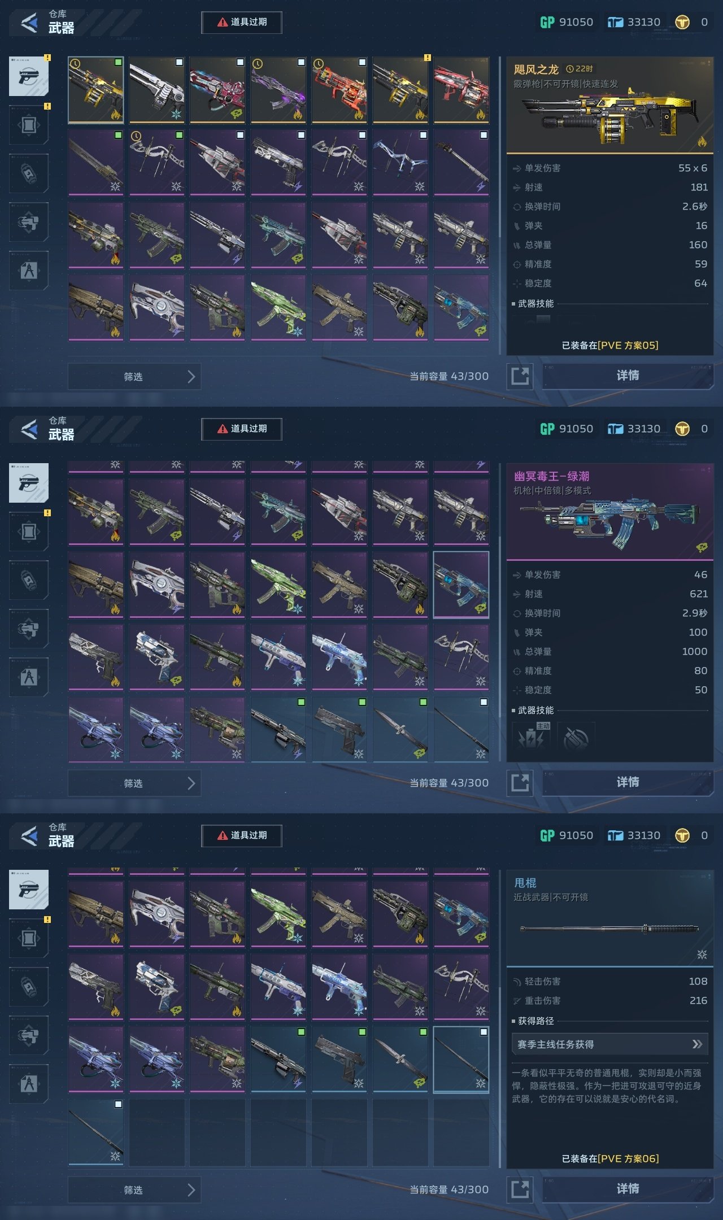723x1220 pixels.
Task: Click share icon beside 详情 under 飓风之龙 panel
Action: tap(520, 376)
